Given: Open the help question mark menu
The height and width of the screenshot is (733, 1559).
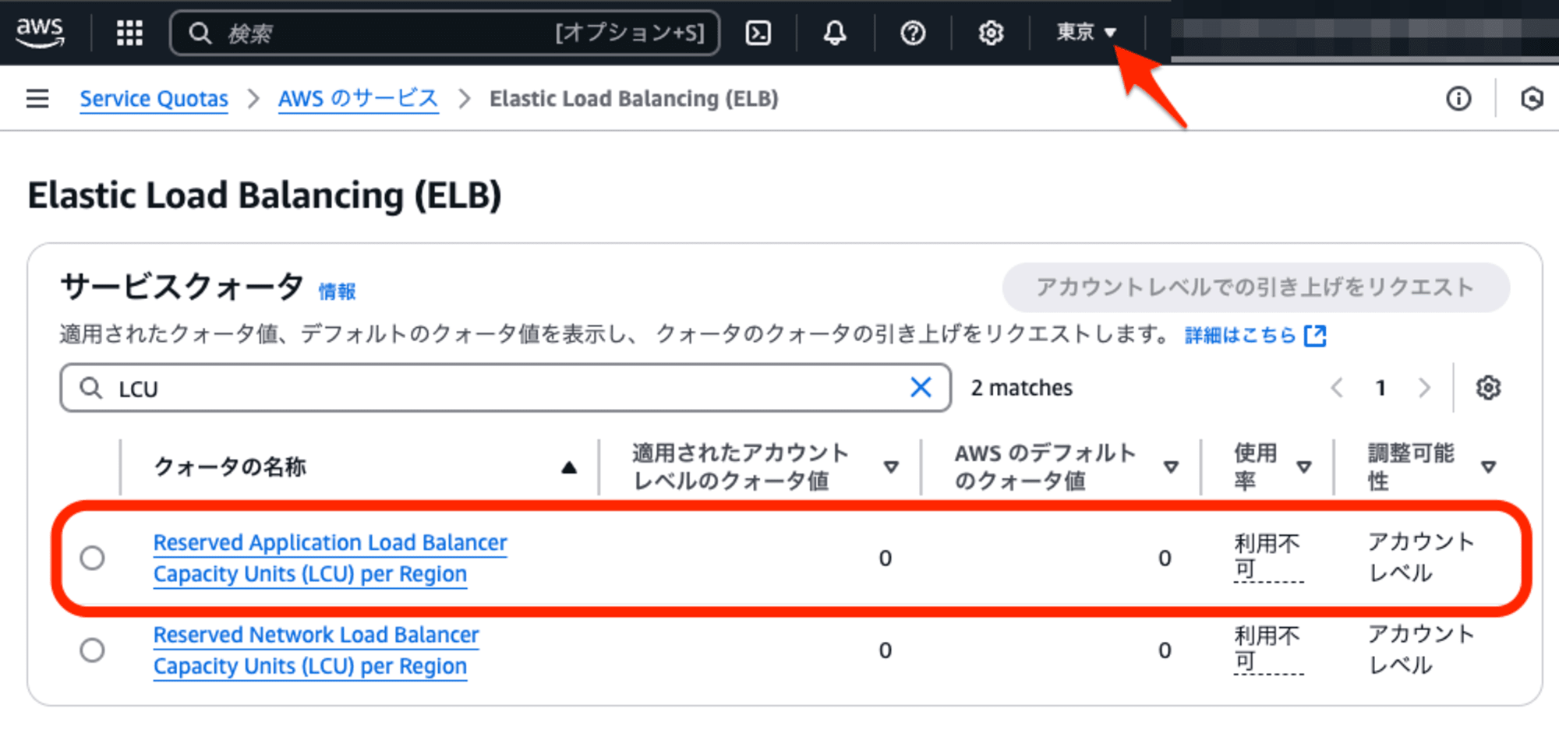Looking at the screenshot, I should pyautogui.click(x=913, y=33).
